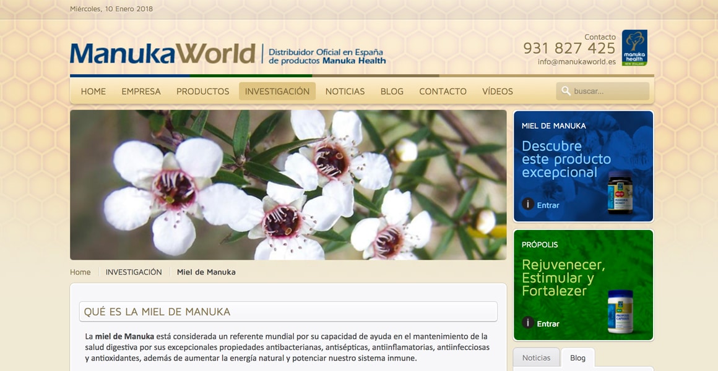Select the INVESTIGACIÓN menu item
Screen dimensions: 718x371
[x=277, y=92]
